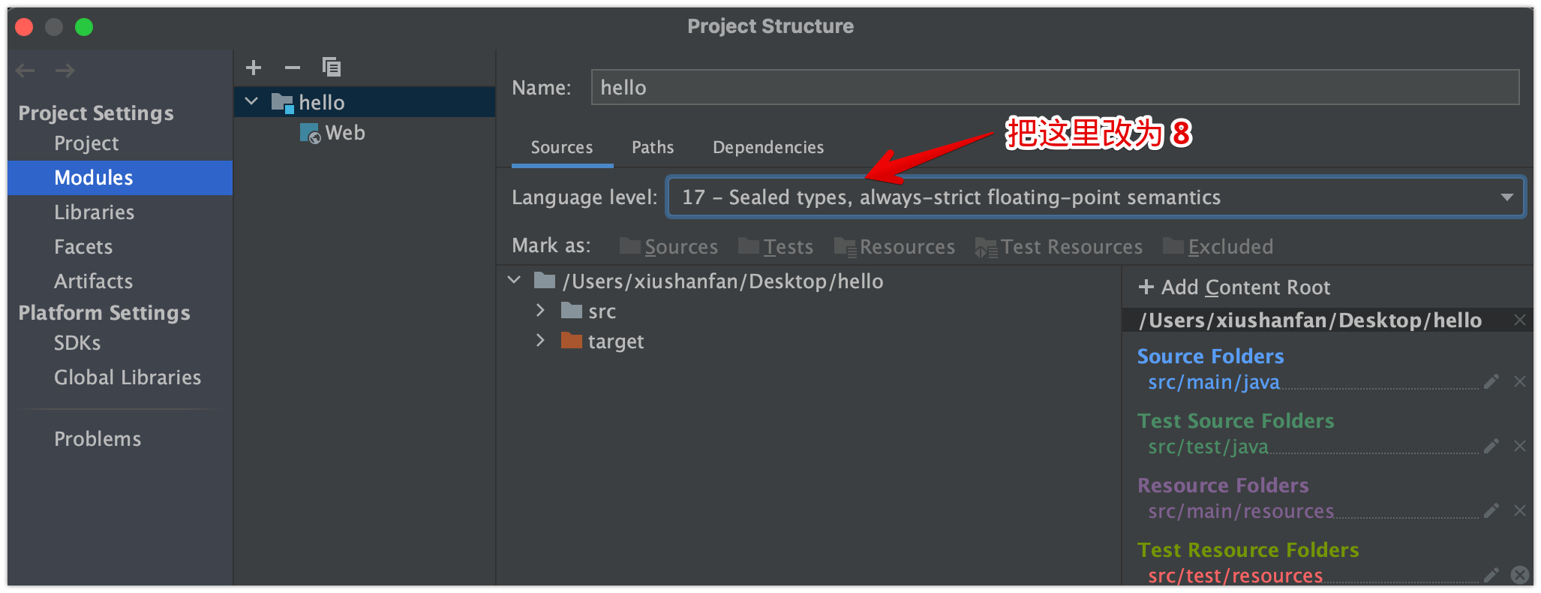The width and height of the screenshot is (1541, 593).
Task: Click Add Content Root
Action: tap(1234, 287)
